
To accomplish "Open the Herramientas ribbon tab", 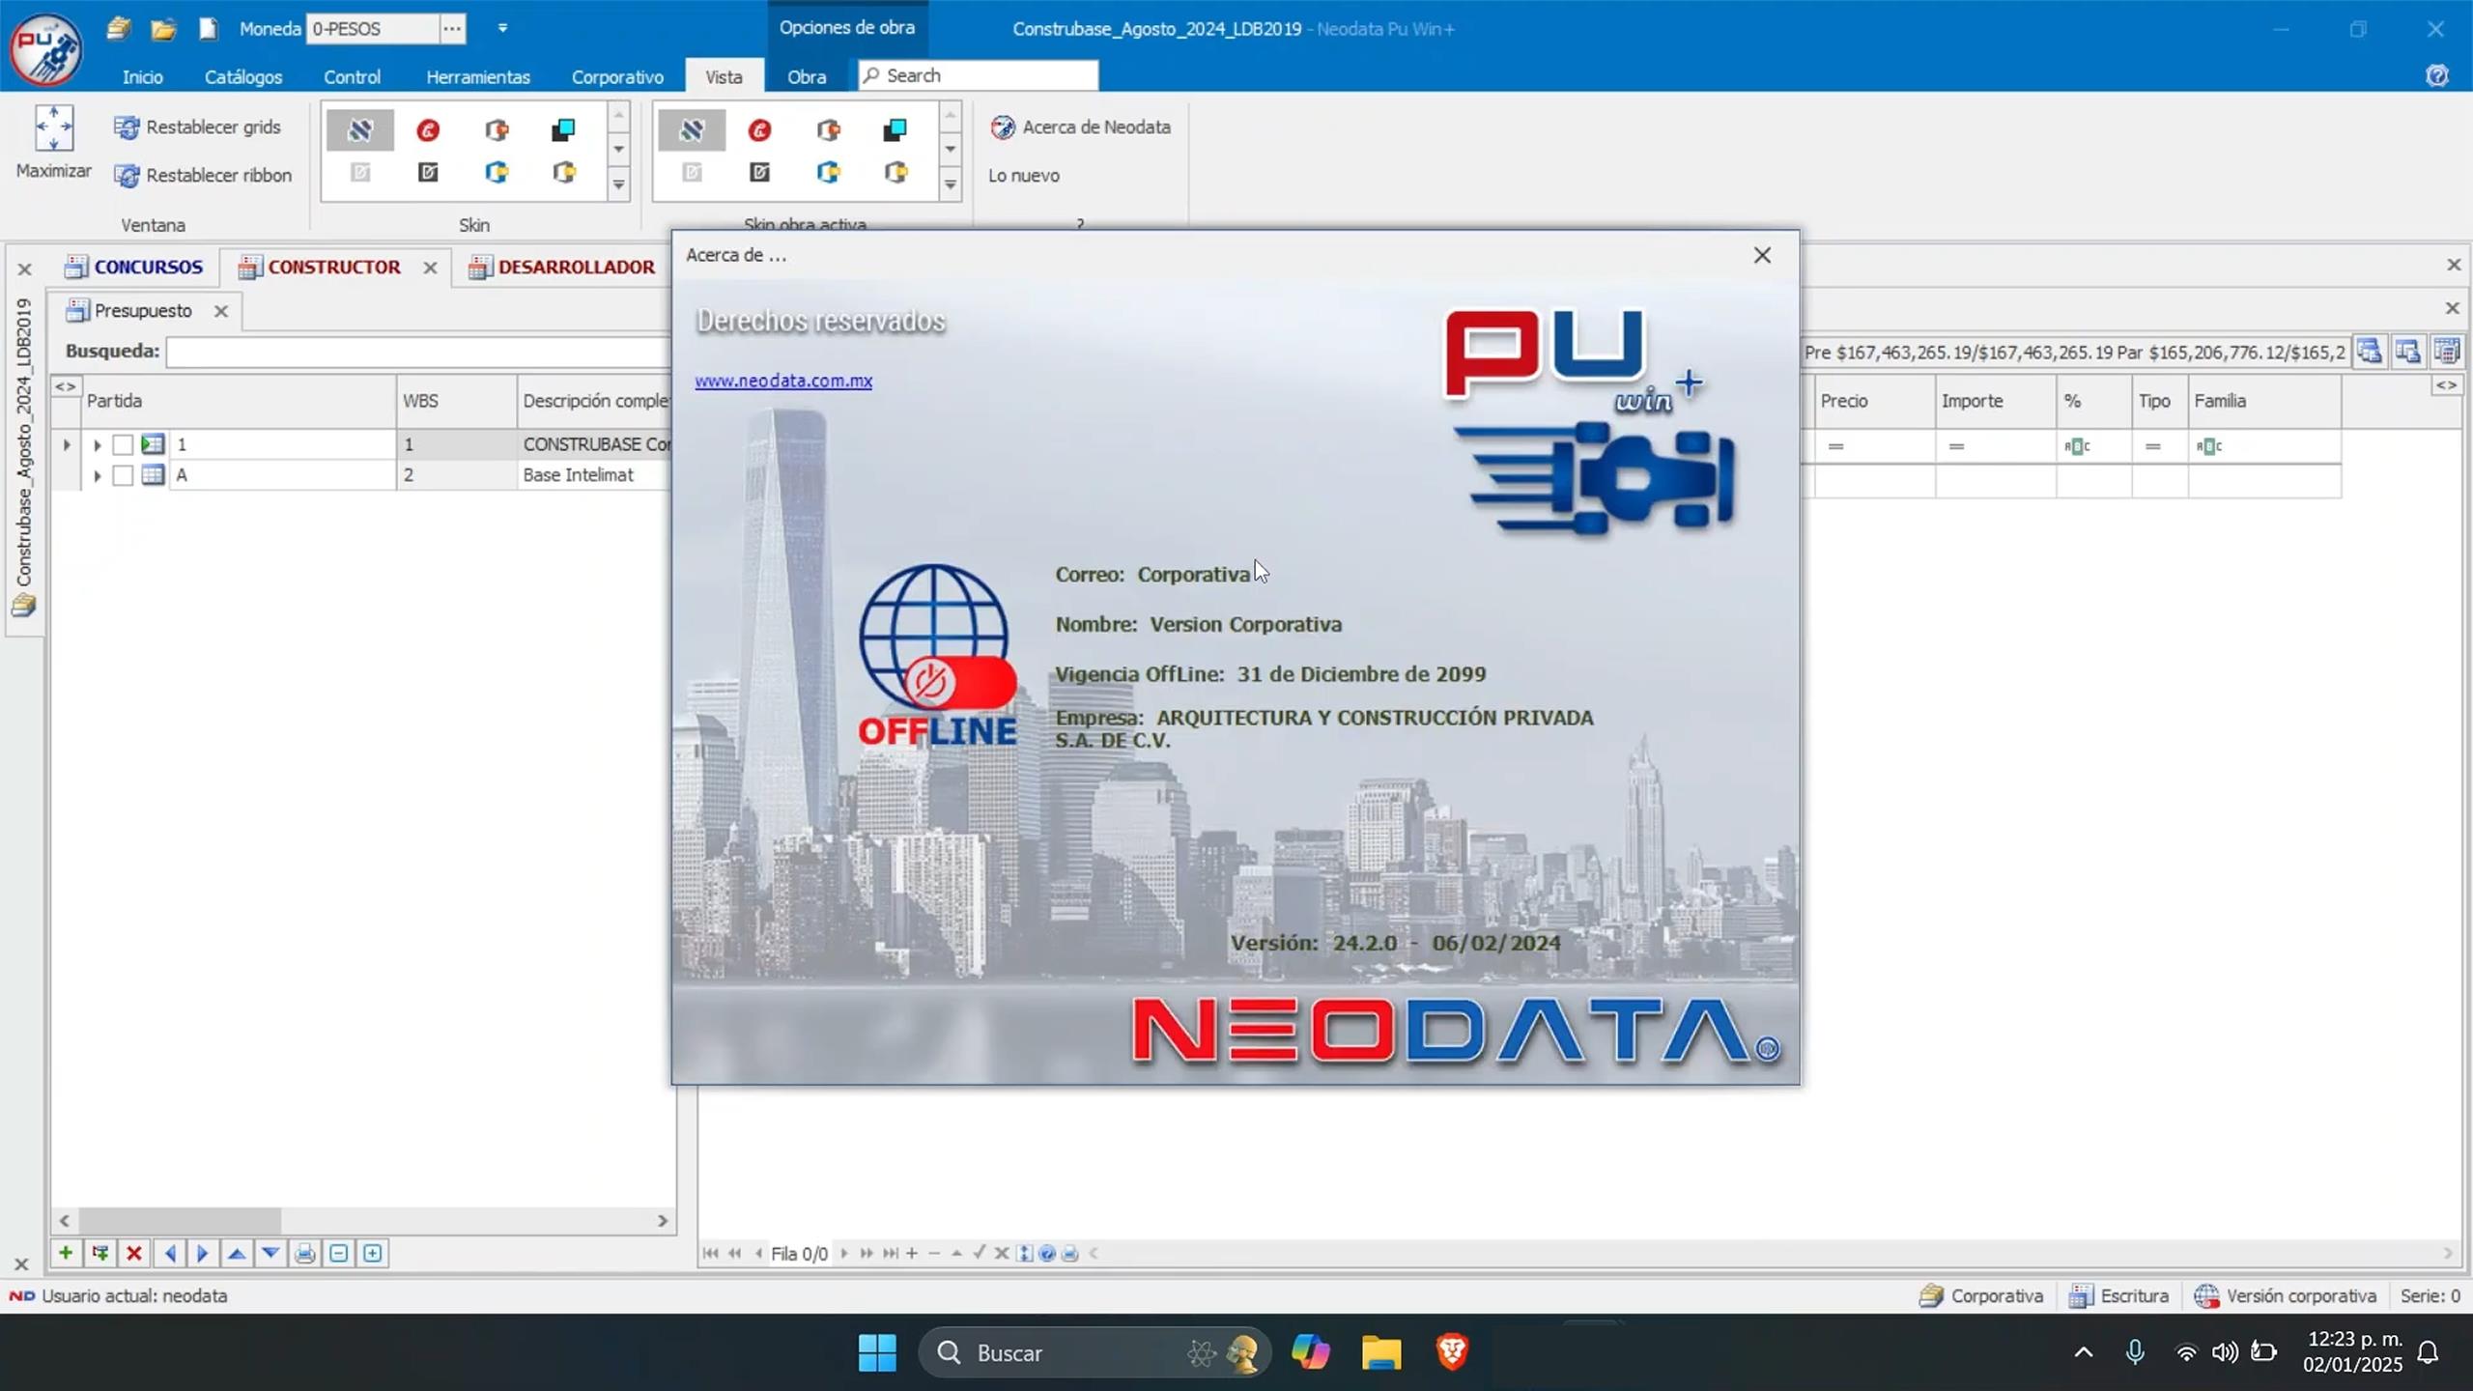I will [477, 76].
